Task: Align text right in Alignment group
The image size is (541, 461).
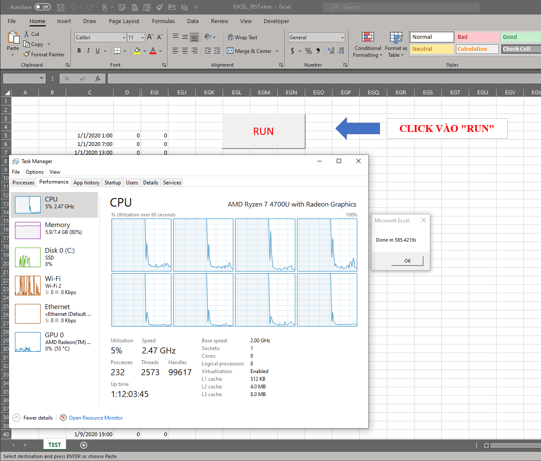Action: 194,50
